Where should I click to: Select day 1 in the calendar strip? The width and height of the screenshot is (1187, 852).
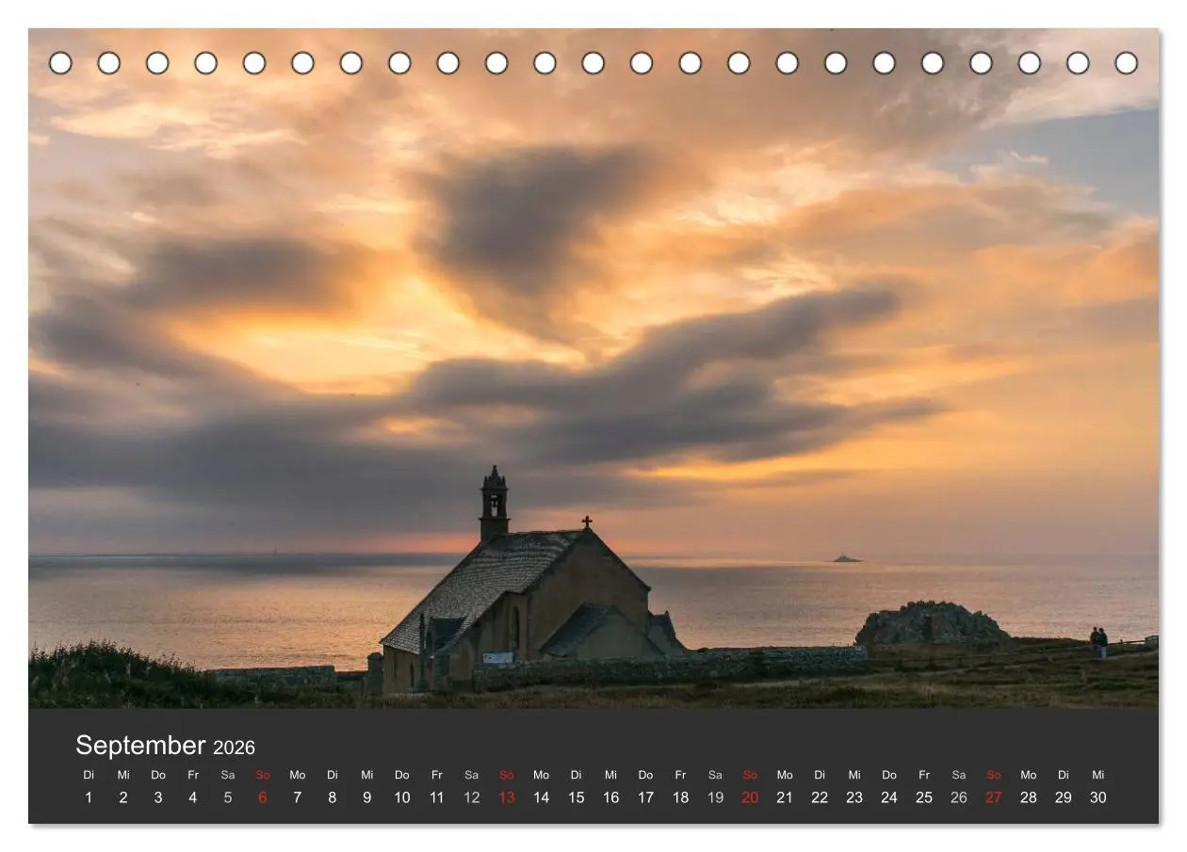click(x=89, y=797)
